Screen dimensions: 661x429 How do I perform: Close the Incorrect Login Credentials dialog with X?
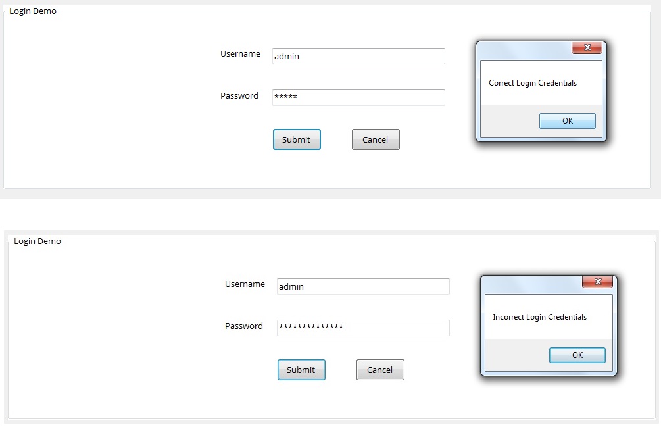click(x=597, y=282)
